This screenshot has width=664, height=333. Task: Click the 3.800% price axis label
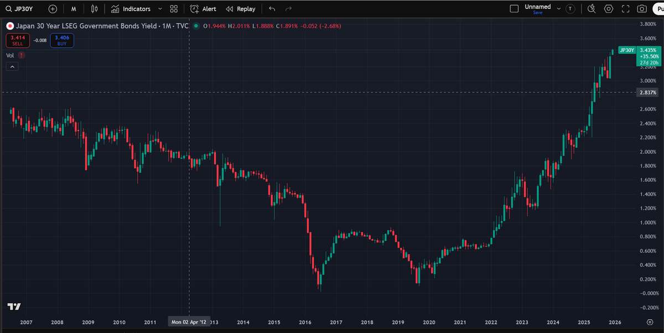[648, 24]
